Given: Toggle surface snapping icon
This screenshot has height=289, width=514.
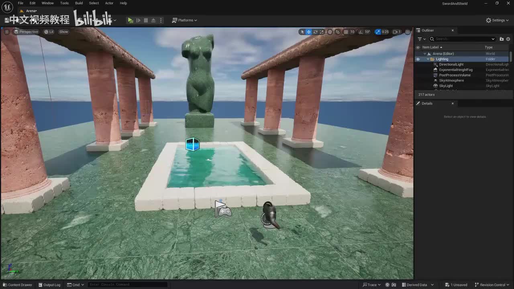Looking at the screenshot, I should click(338, 32).
